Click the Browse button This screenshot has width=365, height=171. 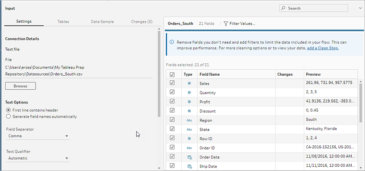pyautogui.click(x=21, y=86)
